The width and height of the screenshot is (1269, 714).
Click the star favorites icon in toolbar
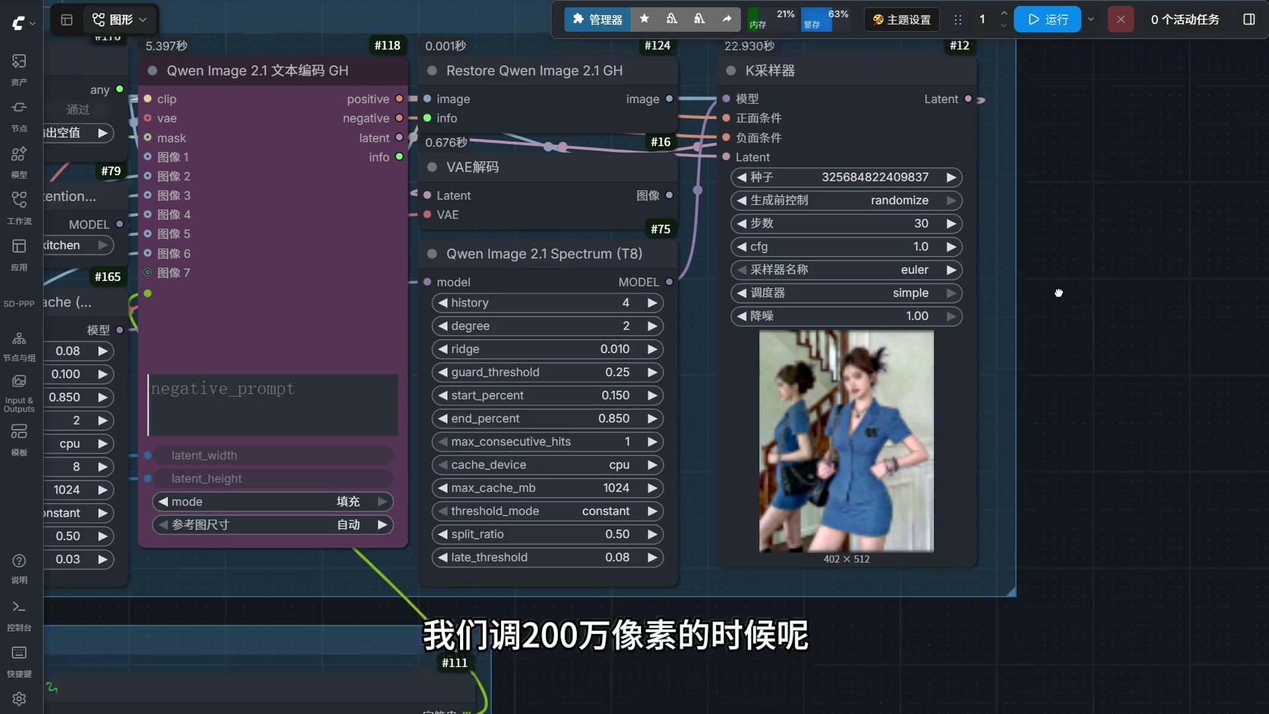coord(644,19)
